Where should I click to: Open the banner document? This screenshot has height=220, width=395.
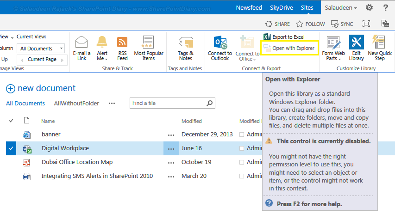click(51, 134)
